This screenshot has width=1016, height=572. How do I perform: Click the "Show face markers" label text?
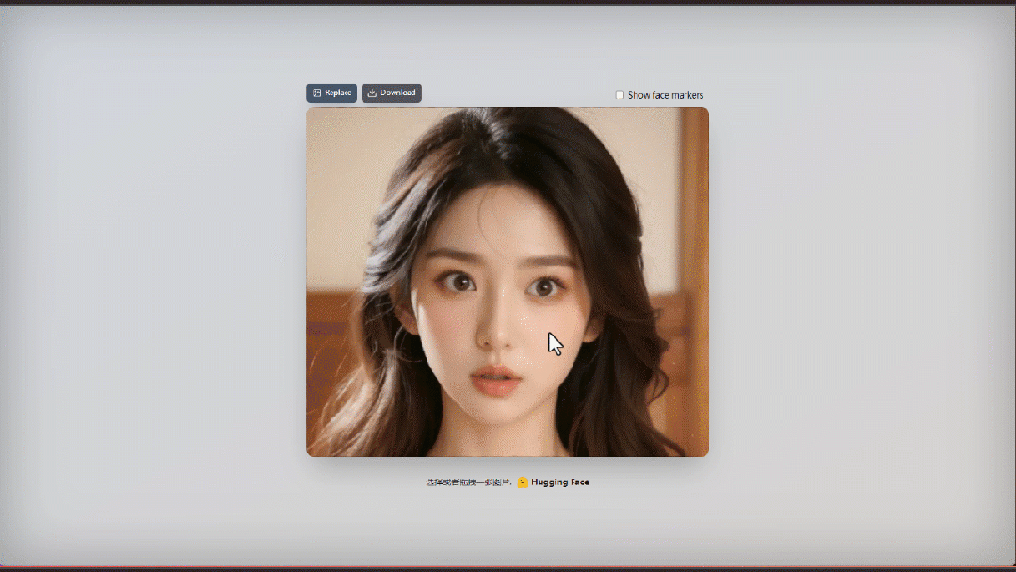(666, 95)
